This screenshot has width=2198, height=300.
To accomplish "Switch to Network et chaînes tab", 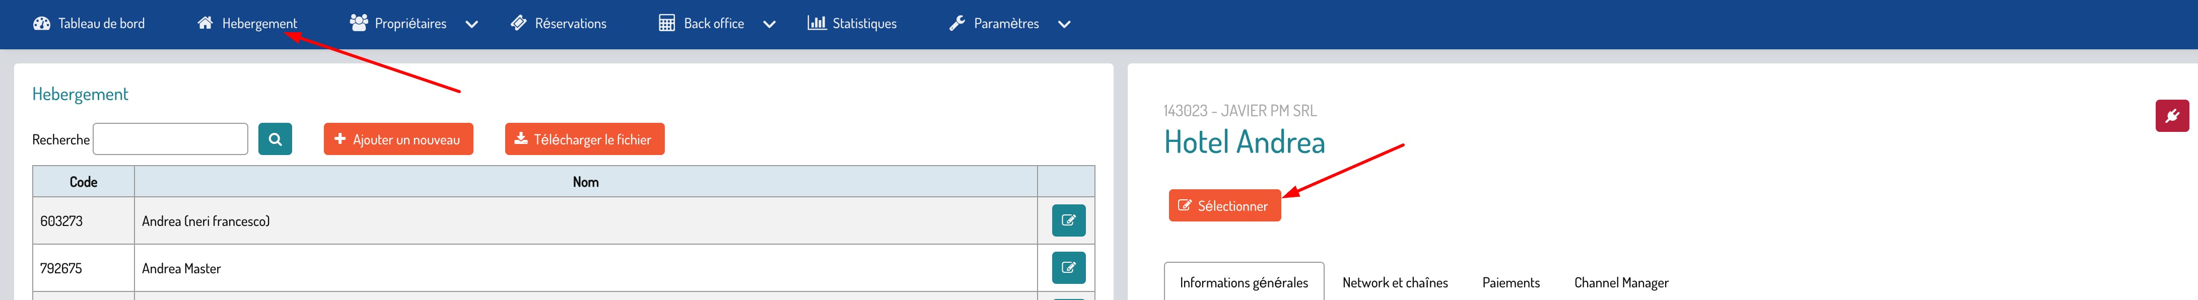I will 1394,282.
